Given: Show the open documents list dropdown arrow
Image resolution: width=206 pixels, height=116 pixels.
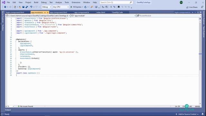Looking at the screenshot, I should click(x=198, y=12).
